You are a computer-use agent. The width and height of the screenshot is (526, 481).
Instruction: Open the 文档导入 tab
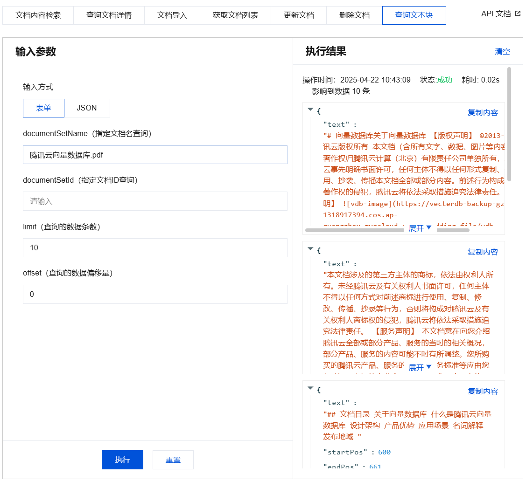pos(172,15)
